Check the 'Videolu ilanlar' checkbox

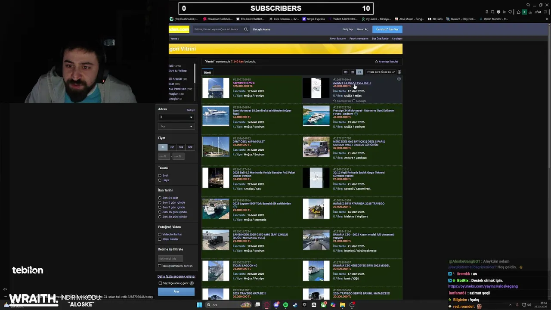(x=160, y=235)
